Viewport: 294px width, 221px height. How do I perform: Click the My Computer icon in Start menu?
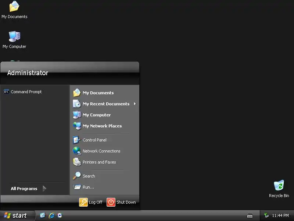(x=77, y=115)
